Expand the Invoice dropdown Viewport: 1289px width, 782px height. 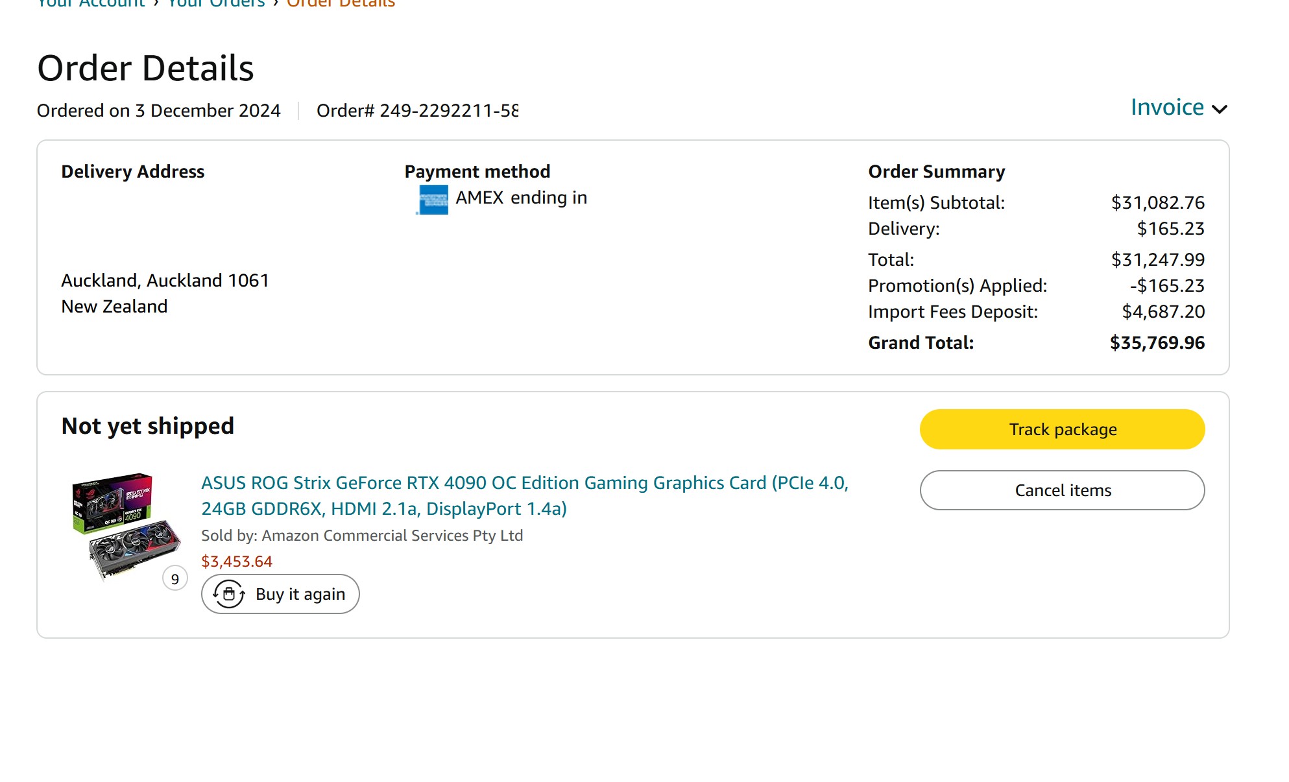(1166, 108)
